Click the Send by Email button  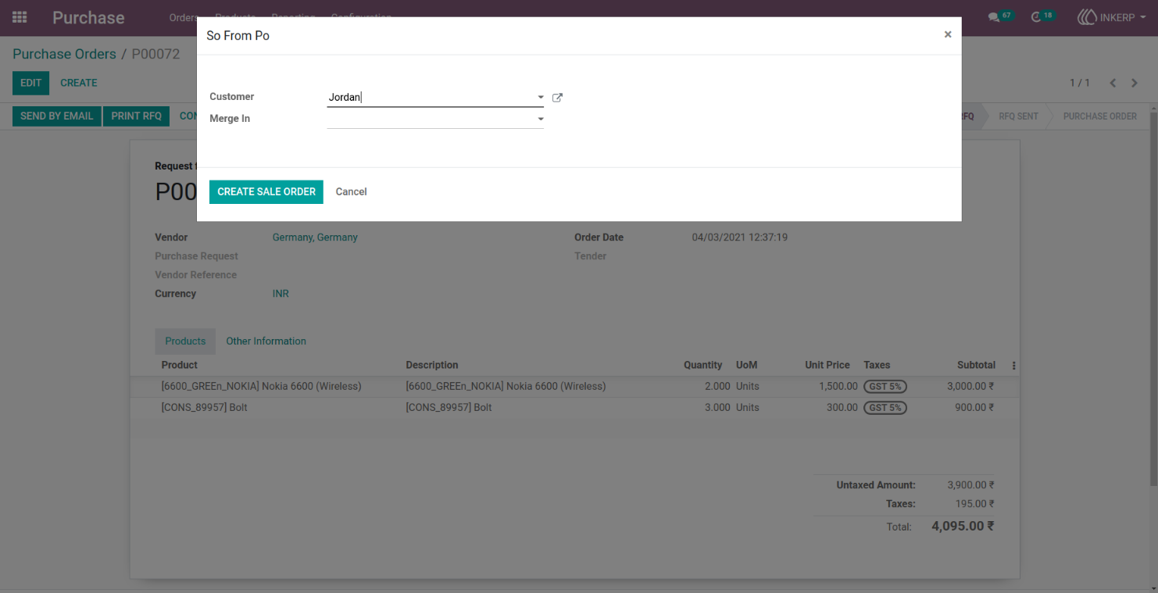[x=57, y=116]
